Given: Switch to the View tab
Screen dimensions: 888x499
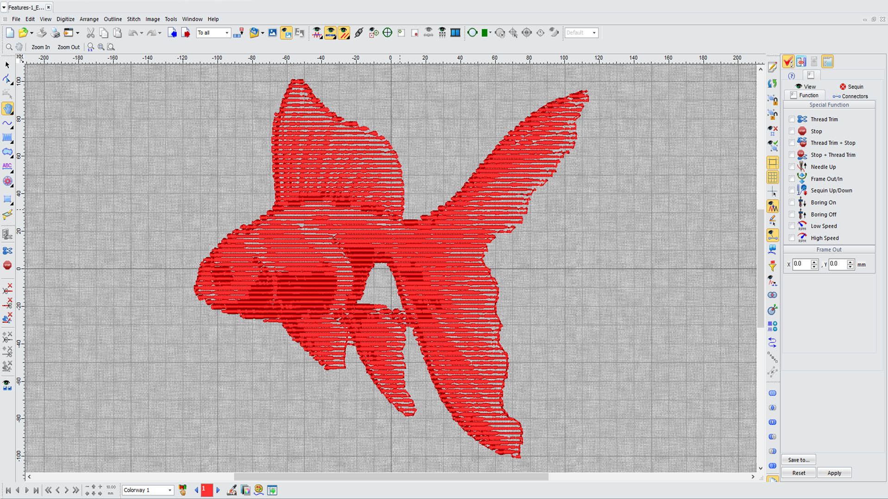Looking at the screenshot, I should pyautogui.click(x=806, y=86).
